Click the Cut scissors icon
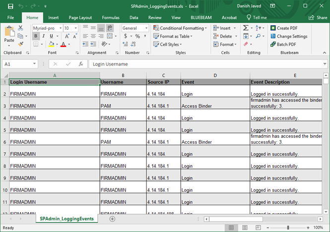 20,28
